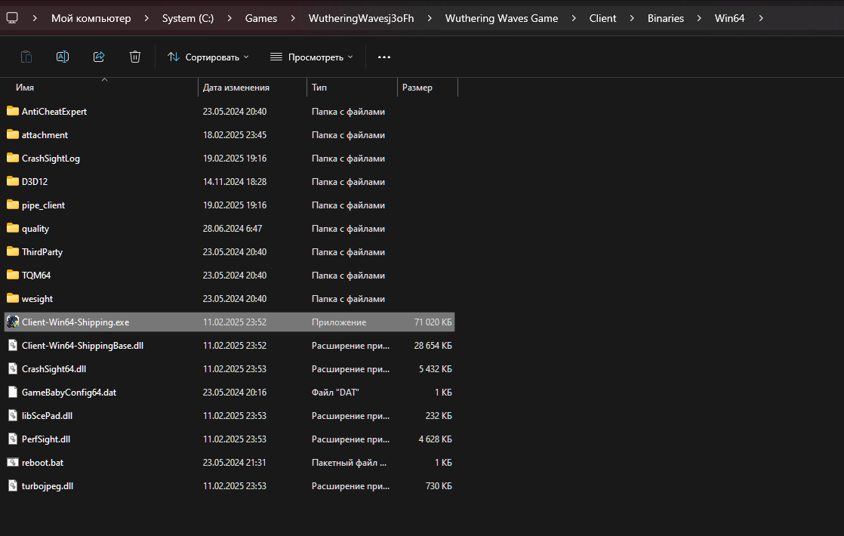Viewport: 844px width, 536px height.
Task: Expand chevron after Мой компьютер breadcrumb
Action: pyautogui.click(x=146, y=18)
